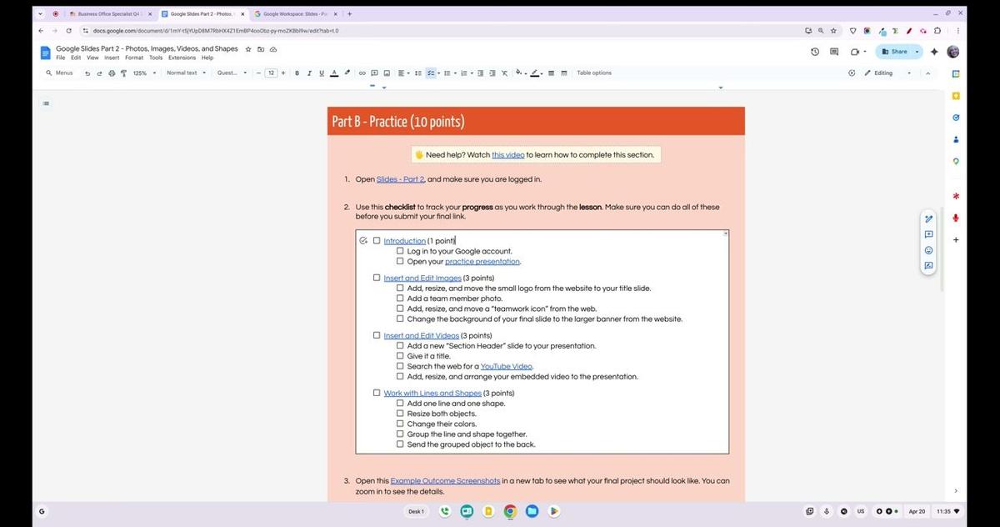Viewport: 1000px width, 527px height.
Task: Click the Share button
Action: coord(897,51)
